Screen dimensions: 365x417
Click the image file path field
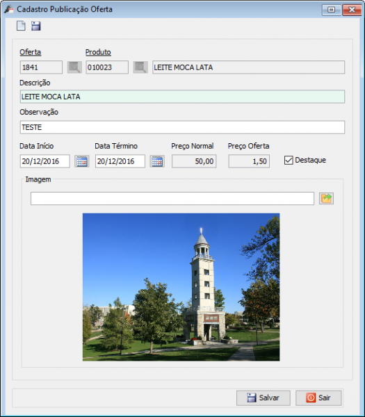(x=172, y=198)
